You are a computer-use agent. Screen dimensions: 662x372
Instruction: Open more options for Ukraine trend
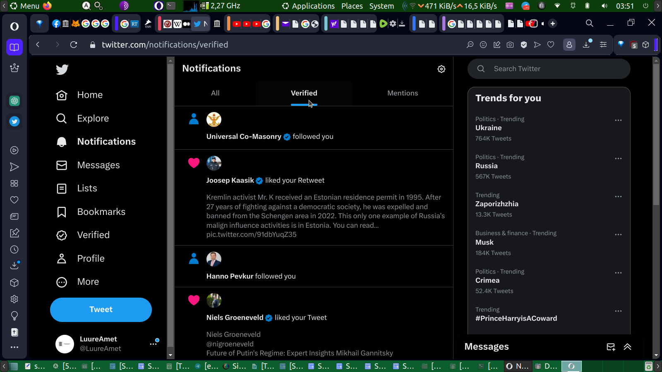click(618, 120)
